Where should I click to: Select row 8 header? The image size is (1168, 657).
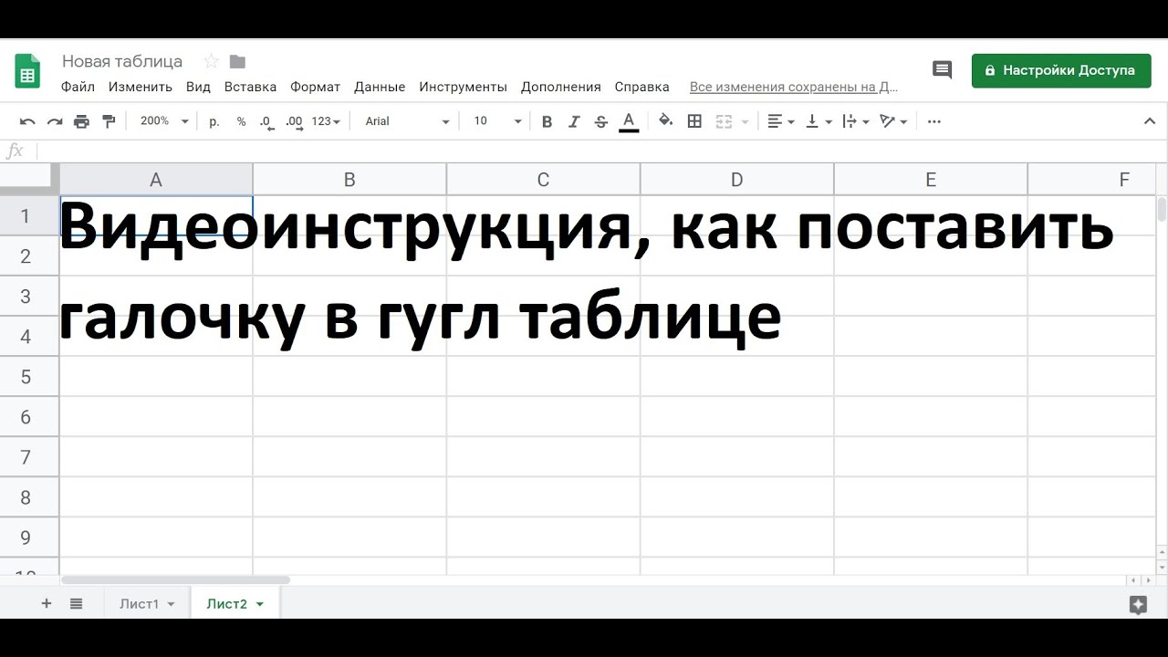pos(29,496)
